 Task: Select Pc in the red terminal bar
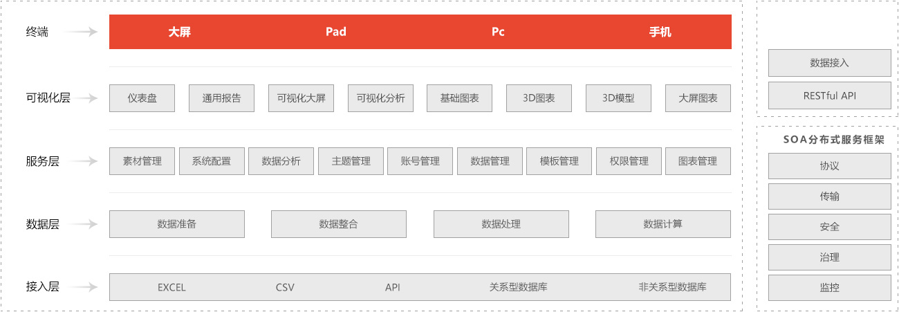click(498, 32)
